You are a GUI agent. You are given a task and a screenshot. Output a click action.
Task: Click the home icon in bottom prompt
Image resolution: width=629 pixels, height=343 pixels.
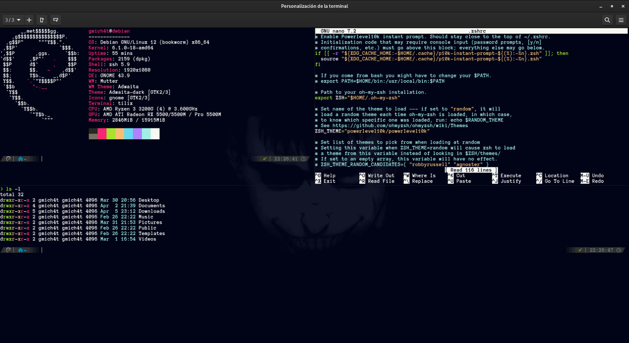[20, 250]
